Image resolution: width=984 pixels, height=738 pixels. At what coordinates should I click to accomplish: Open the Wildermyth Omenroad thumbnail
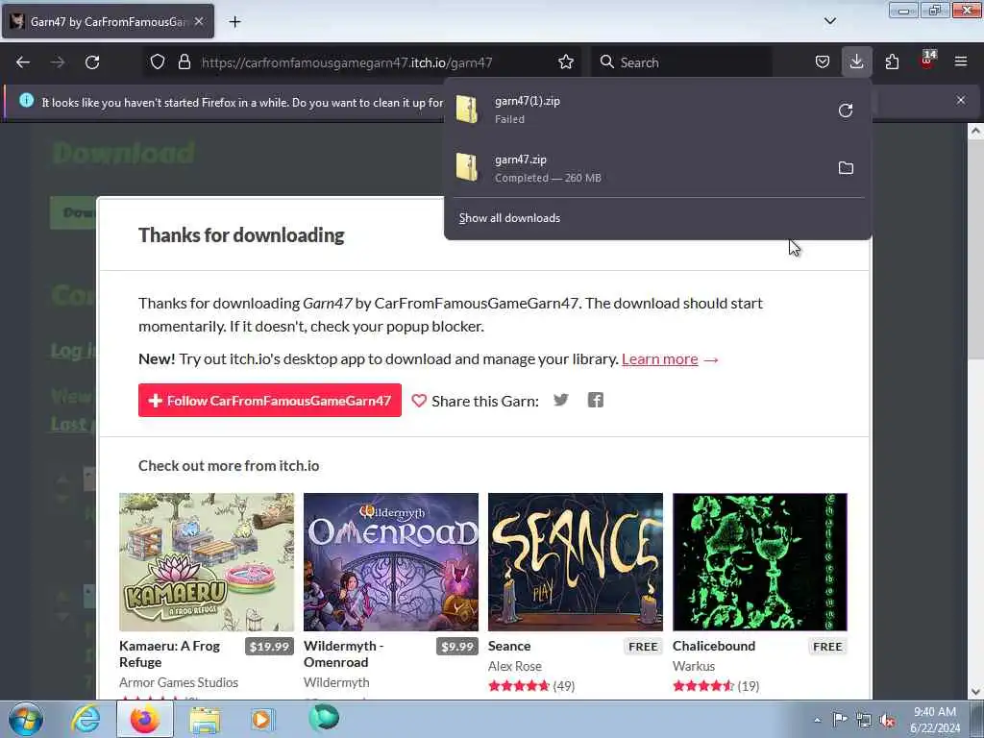click(x=391, y=561)
